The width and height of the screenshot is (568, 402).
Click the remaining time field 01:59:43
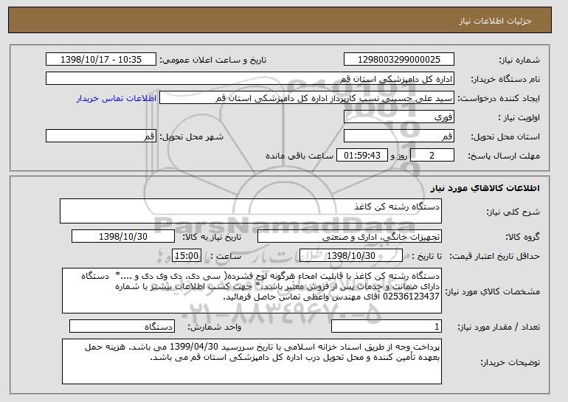pyautogui.click(x=362, y=156)
